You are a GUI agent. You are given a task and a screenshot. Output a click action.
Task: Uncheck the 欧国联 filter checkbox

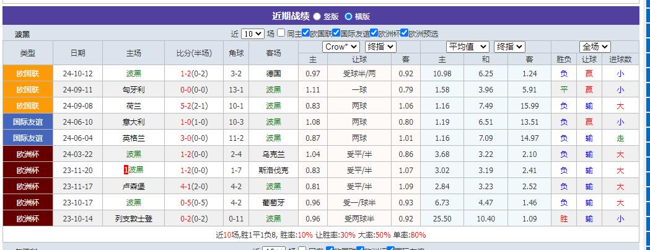coord(305,33)
